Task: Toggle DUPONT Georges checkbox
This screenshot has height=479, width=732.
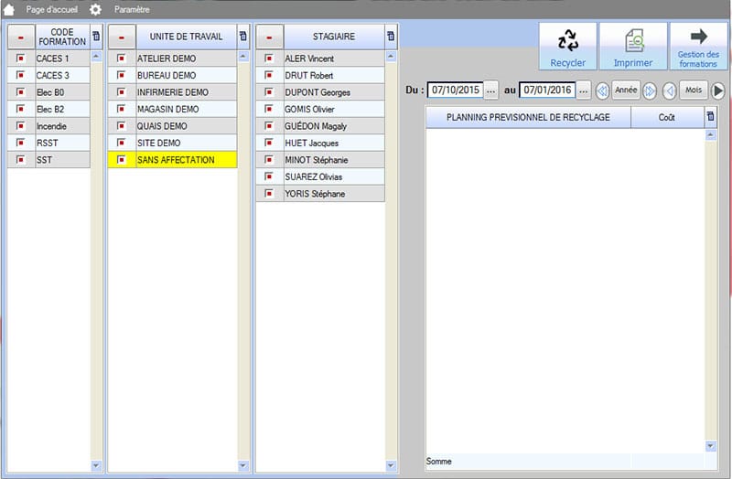Action: pos(269,92)
